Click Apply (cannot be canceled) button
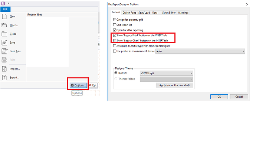 (x=174, y=85)
